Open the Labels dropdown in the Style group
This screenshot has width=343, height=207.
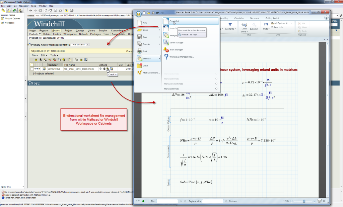click(245, 28)
